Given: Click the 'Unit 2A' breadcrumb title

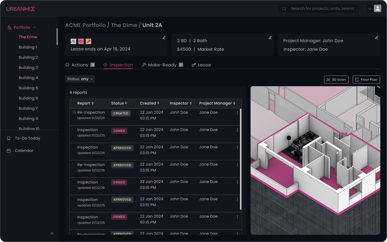Looking at the screenshot, I should point(152,25).
